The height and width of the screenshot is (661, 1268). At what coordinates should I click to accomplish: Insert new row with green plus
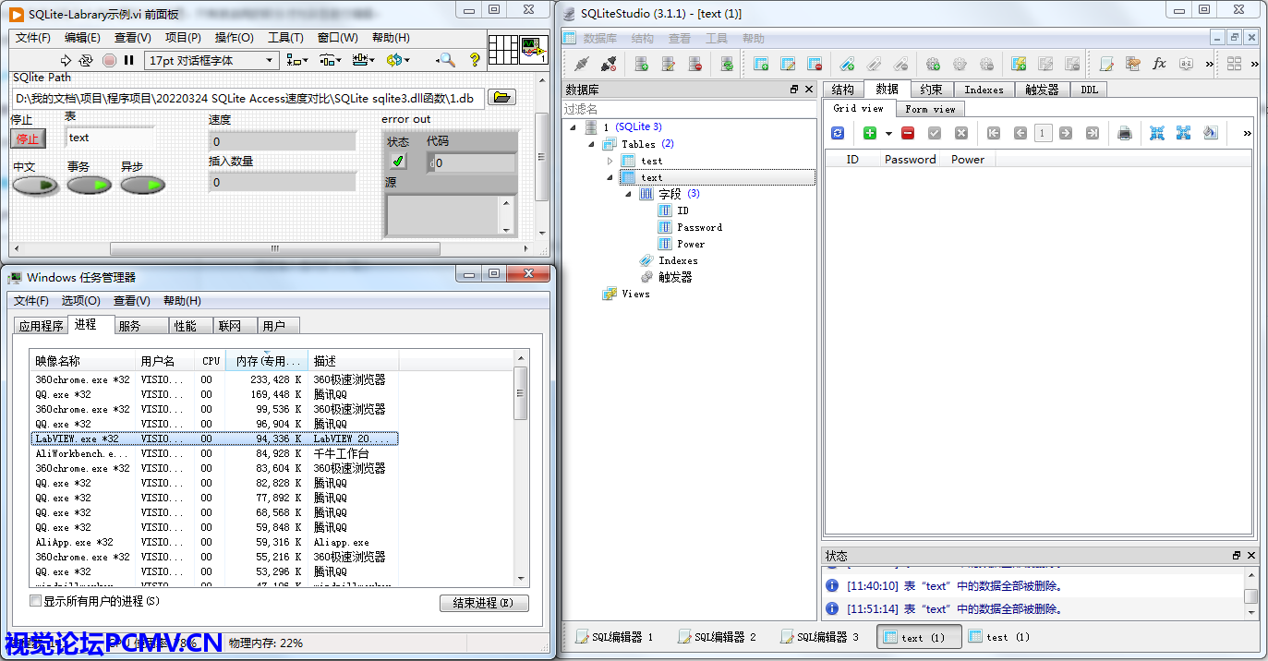(x=870, y=133)
